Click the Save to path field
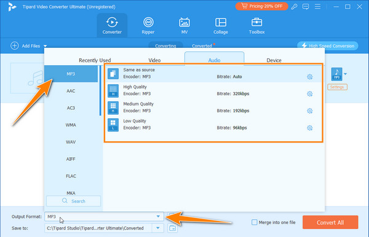 click(98, 228)
